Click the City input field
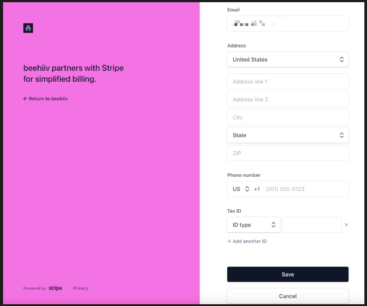The image size is (367, 306). 287,117
